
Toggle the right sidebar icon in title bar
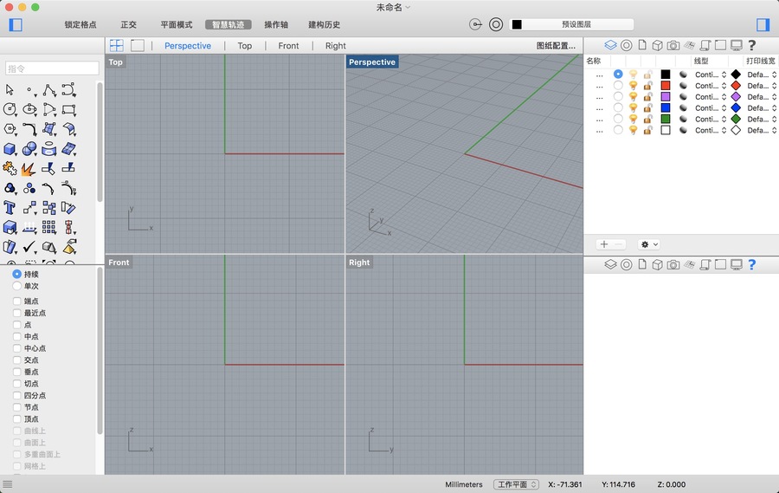(763, 24)
